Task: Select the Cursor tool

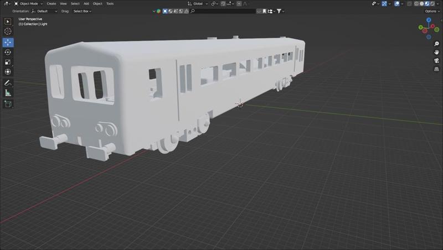Action: coord(8,32)
